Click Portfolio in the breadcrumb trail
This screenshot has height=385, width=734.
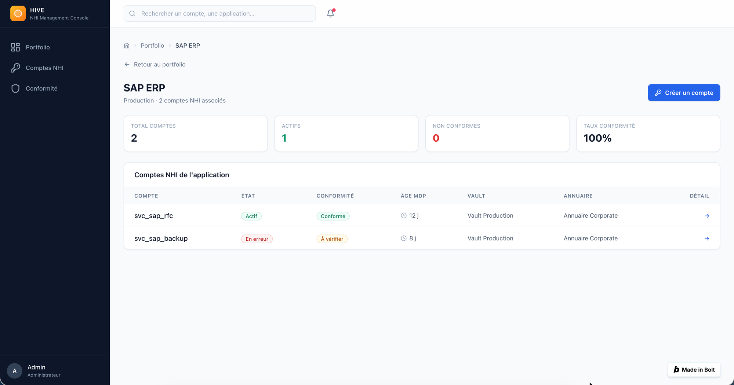click(152, 46)
